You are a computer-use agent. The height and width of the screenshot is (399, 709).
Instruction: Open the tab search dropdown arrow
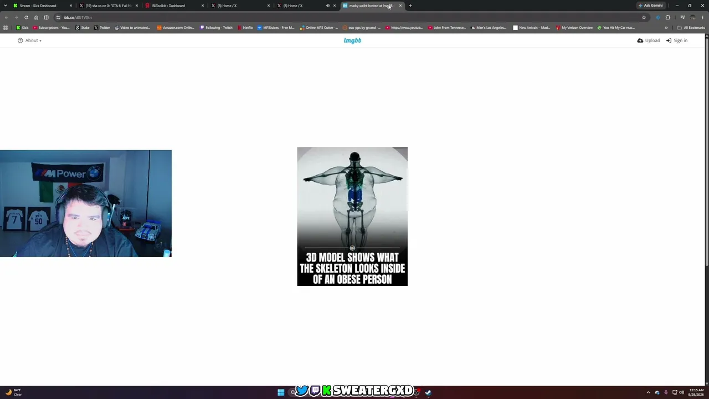coord(6,6)
